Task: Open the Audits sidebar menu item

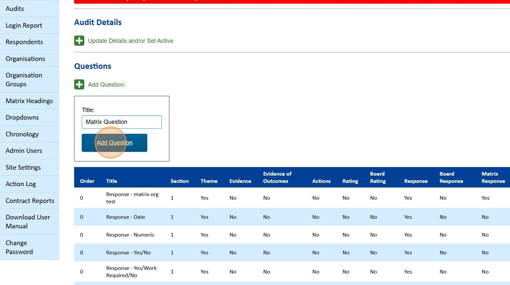Action: (30, 9)
